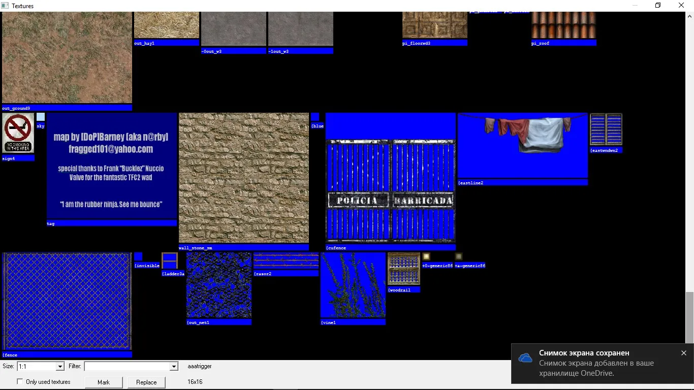Click inside the Filter text field
This screenshot has width=694, height=390.
pos(127,366)
